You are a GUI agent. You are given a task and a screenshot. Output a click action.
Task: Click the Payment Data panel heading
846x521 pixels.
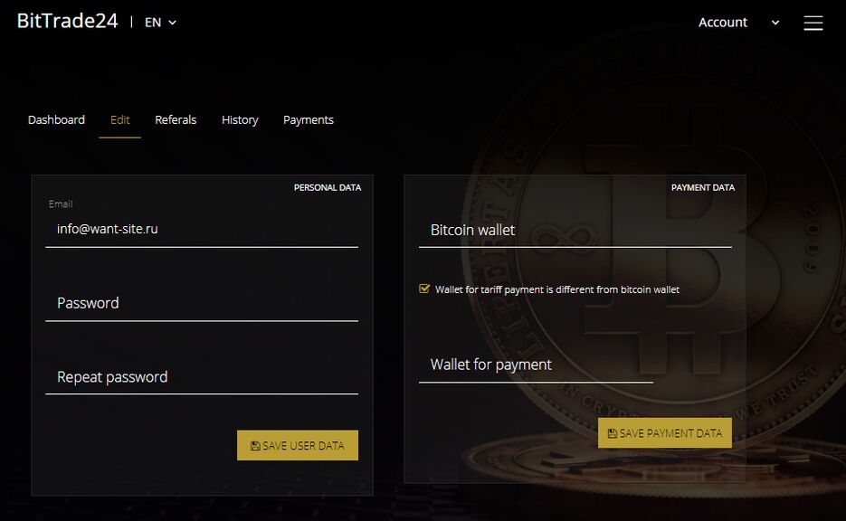pyautogui.click(x=703, y=188)
